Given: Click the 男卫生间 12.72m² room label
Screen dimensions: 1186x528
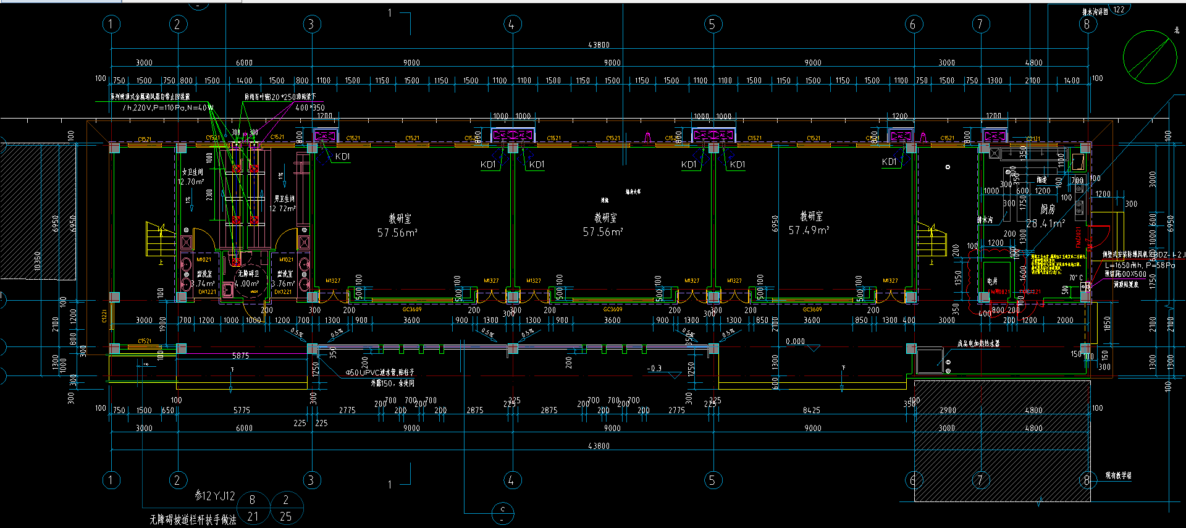Looking at the screenshot, I should 284,204.
